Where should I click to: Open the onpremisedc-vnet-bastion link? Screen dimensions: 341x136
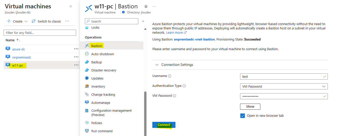[x=194, y=40]
